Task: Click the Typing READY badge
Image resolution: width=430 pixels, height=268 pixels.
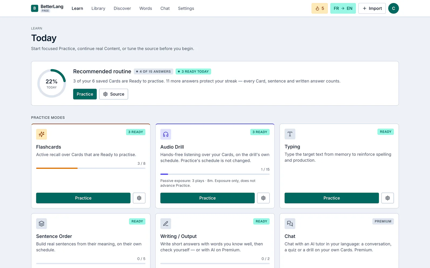Action: tap(386, 132)
